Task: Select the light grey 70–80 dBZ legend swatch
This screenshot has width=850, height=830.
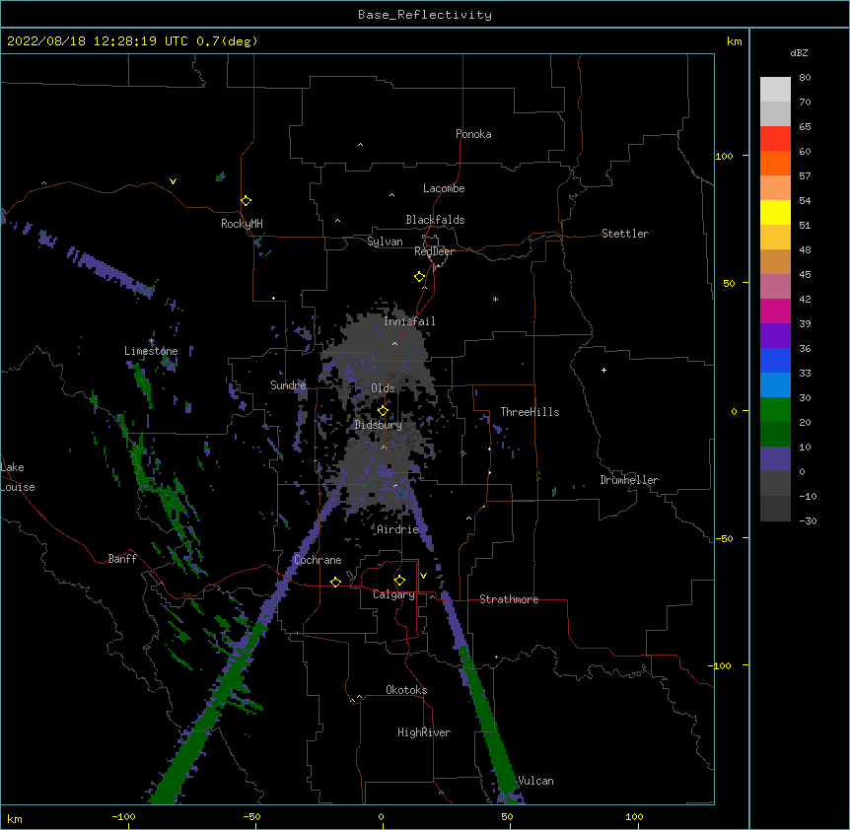Action: [x=775, y=90]
